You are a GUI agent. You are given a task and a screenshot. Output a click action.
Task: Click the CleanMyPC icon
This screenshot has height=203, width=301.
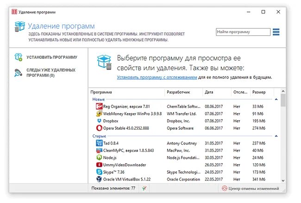[x=99, y=150]
